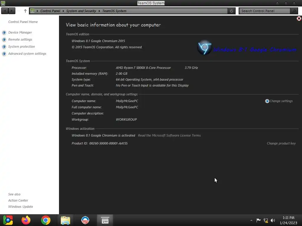
Task: Open File Explorer from the taskbar
Action: 65,220
